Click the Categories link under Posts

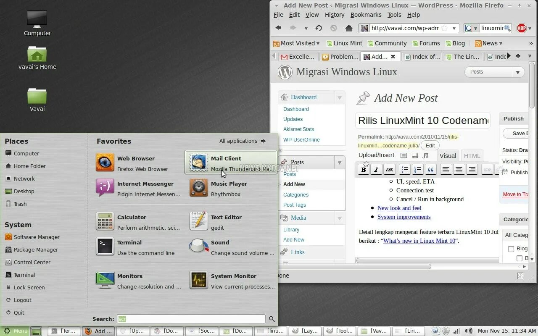296,195
